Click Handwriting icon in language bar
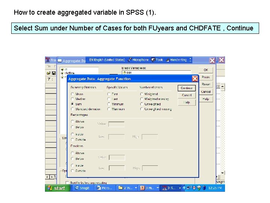The height and width of the screenshot is (203, 270). (x=168, y=60)
